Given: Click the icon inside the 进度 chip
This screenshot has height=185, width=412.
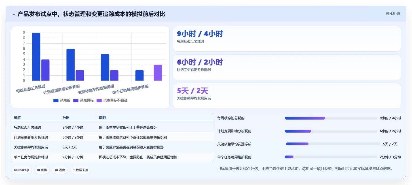Looking at the screenshot, I should (56, 170).
